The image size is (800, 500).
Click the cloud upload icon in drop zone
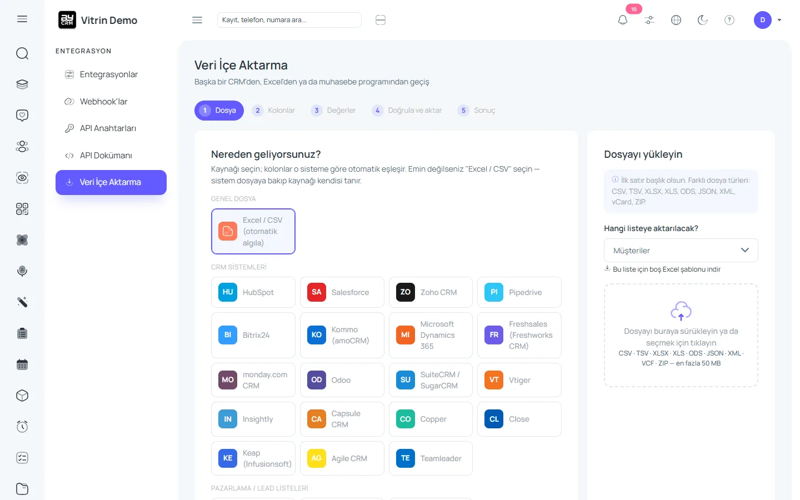tap(681, 311)
